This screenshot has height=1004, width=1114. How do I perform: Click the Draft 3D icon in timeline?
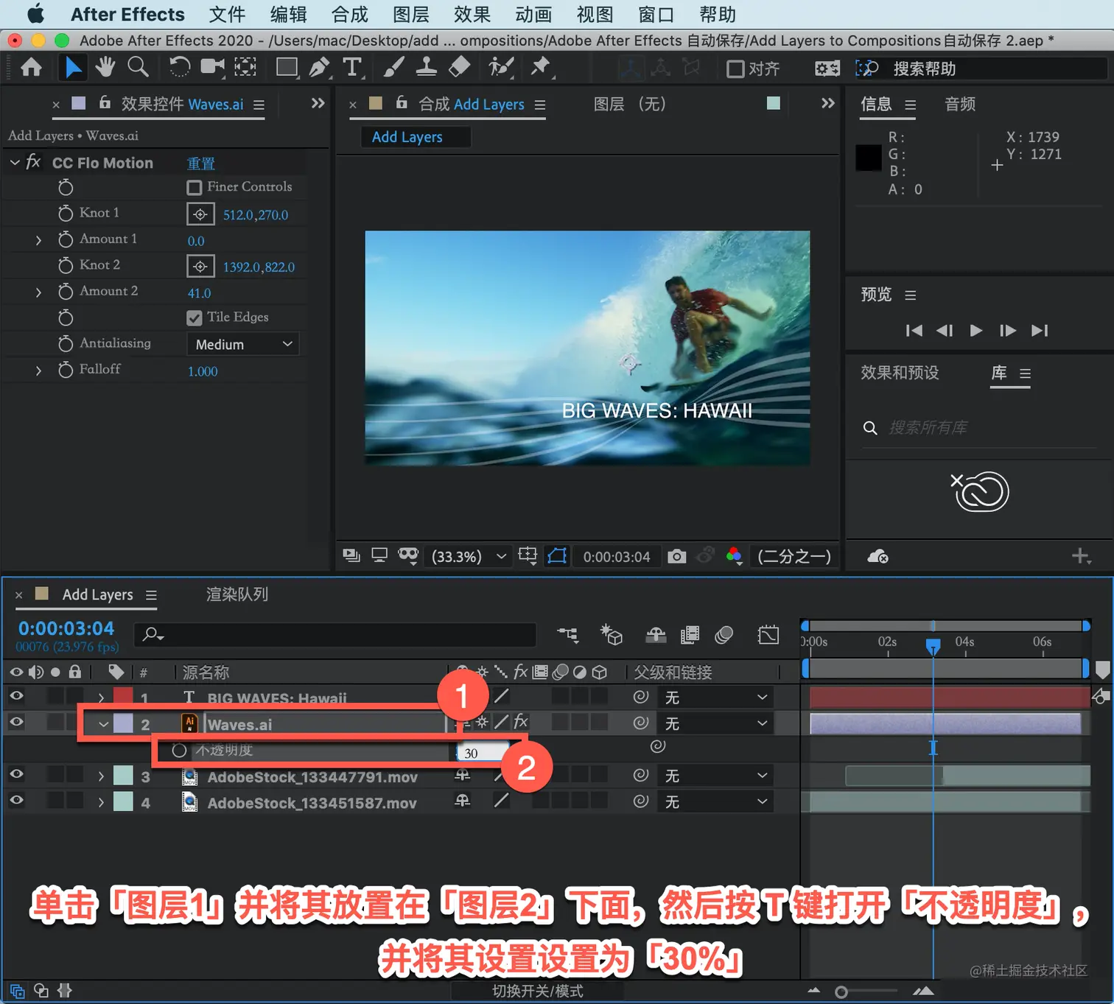[612, 634]
